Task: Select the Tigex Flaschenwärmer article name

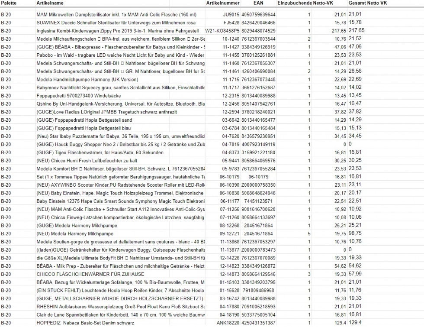Action: click(x=100, y=152)
